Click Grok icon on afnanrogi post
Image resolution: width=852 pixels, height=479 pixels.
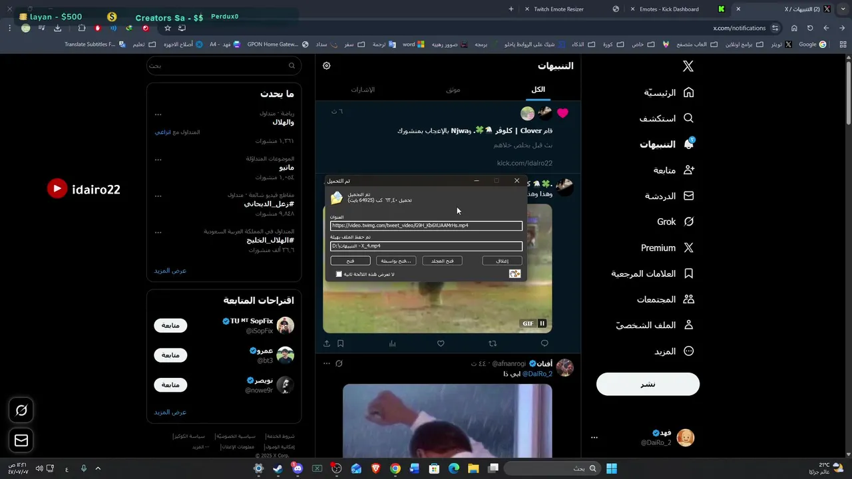[x=339, y=363]
